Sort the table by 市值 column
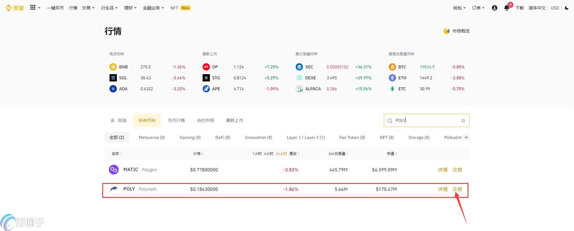The height and width of the screenshot is (231, 574). pyautogui.click(x=391, y=154)
